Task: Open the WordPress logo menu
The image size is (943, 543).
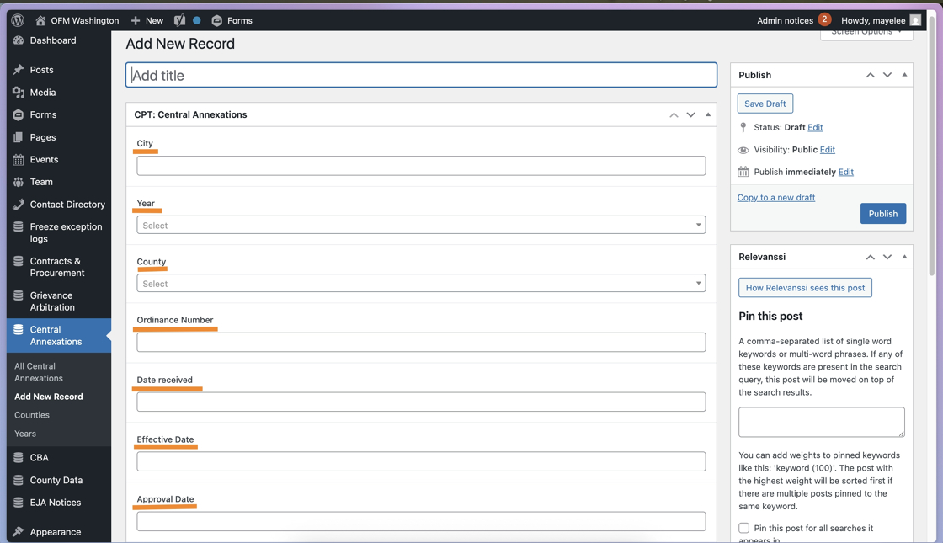Action: (x=18, y=20)
